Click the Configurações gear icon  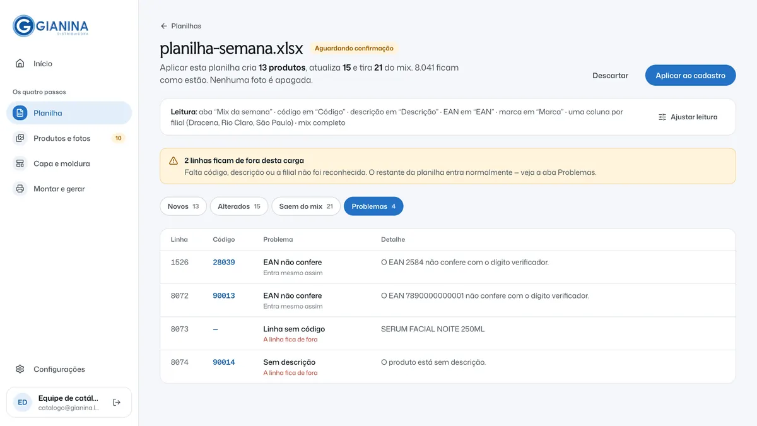(x=20, y=369)
